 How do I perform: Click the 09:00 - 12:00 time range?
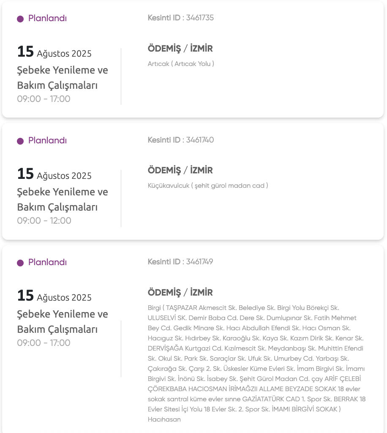pos(44,221)
